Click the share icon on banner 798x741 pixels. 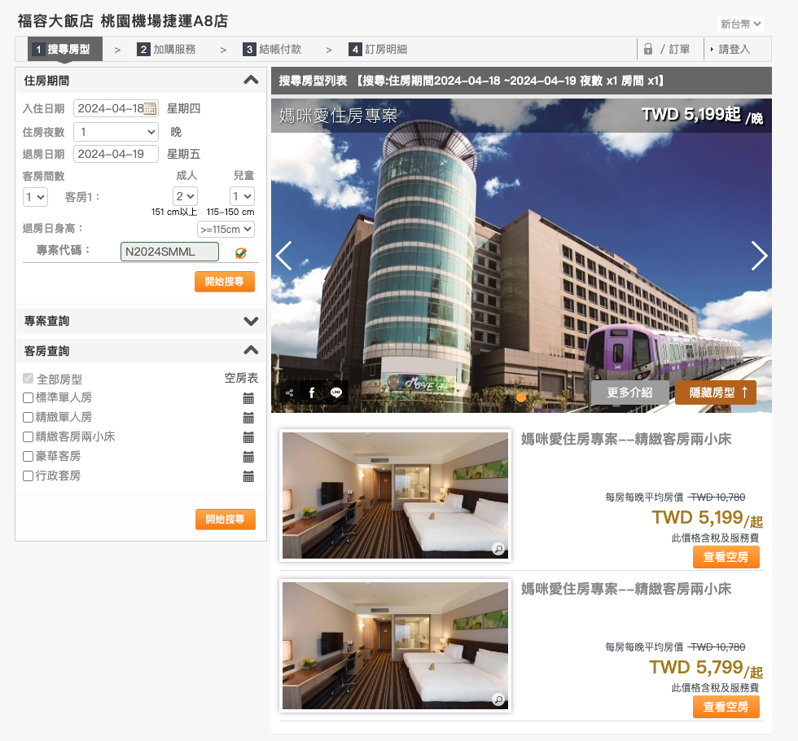coord(289,392)
